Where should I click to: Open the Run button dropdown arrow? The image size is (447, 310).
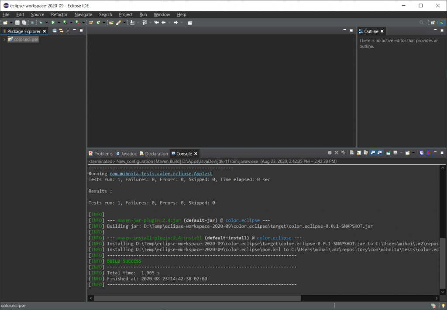(58, 22)
